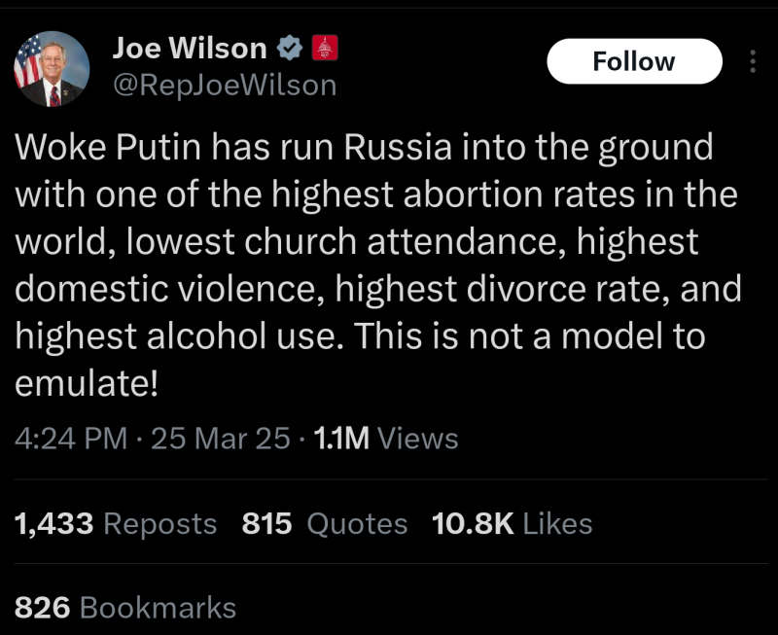778x635 pixels.
Task: Click the @RepJoeWilson handle
Action: pos(225,86)
